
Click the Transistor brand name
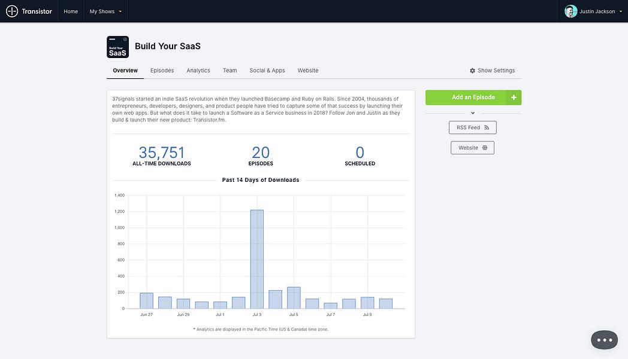click(x=37, y=11)
